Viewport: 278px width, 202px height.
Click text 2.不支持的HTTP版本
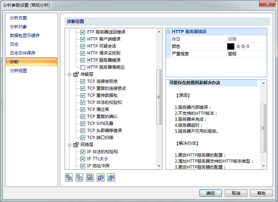pos(196,113)
